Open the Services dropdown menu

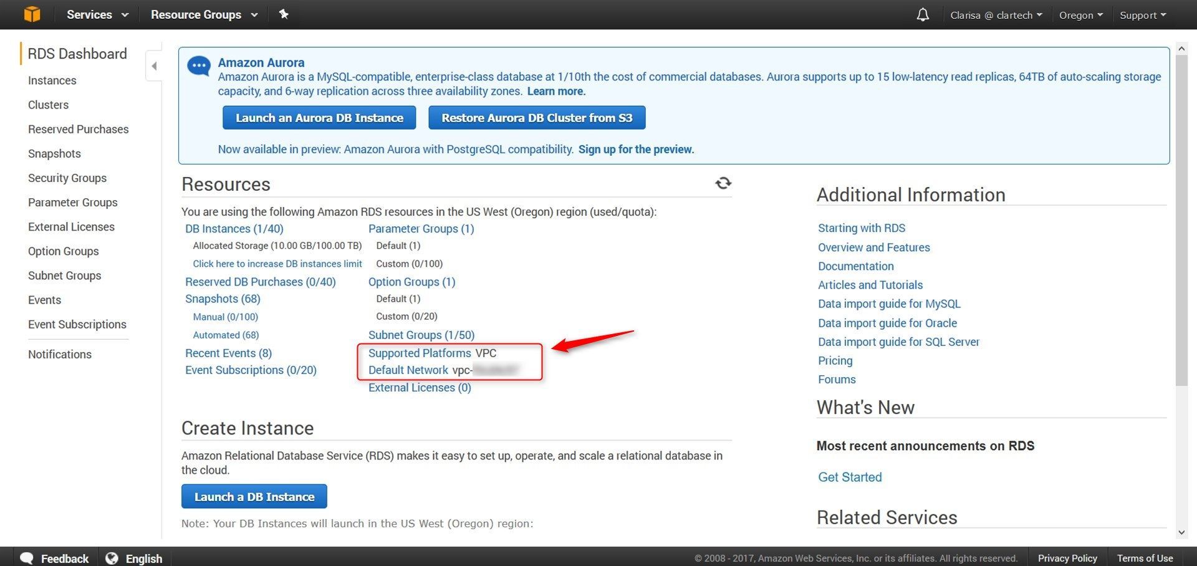(98, 14)
